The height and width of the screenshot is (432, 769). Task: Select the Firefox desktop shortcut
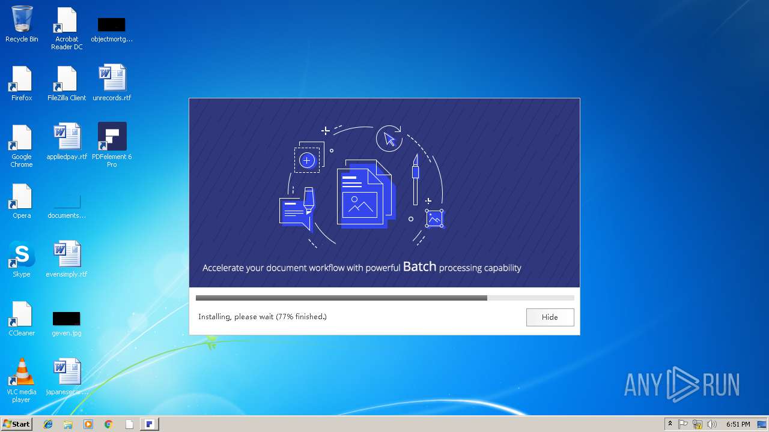(22, 83)
